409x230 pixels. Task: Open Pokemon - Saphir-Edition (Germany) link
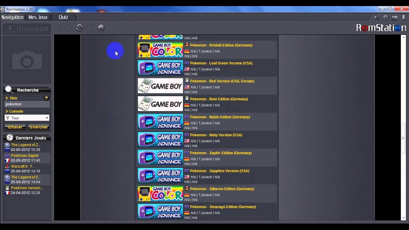pyautogui.click(x=221, y=153)
